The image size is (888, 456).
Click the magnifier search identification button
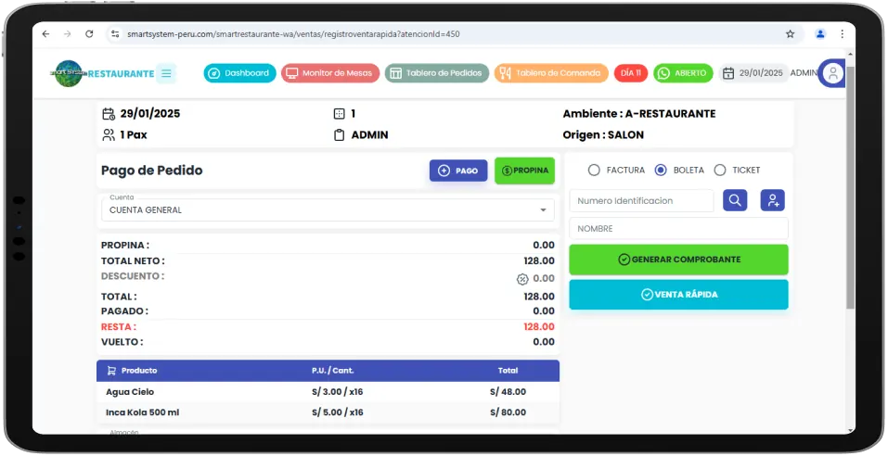735,200
